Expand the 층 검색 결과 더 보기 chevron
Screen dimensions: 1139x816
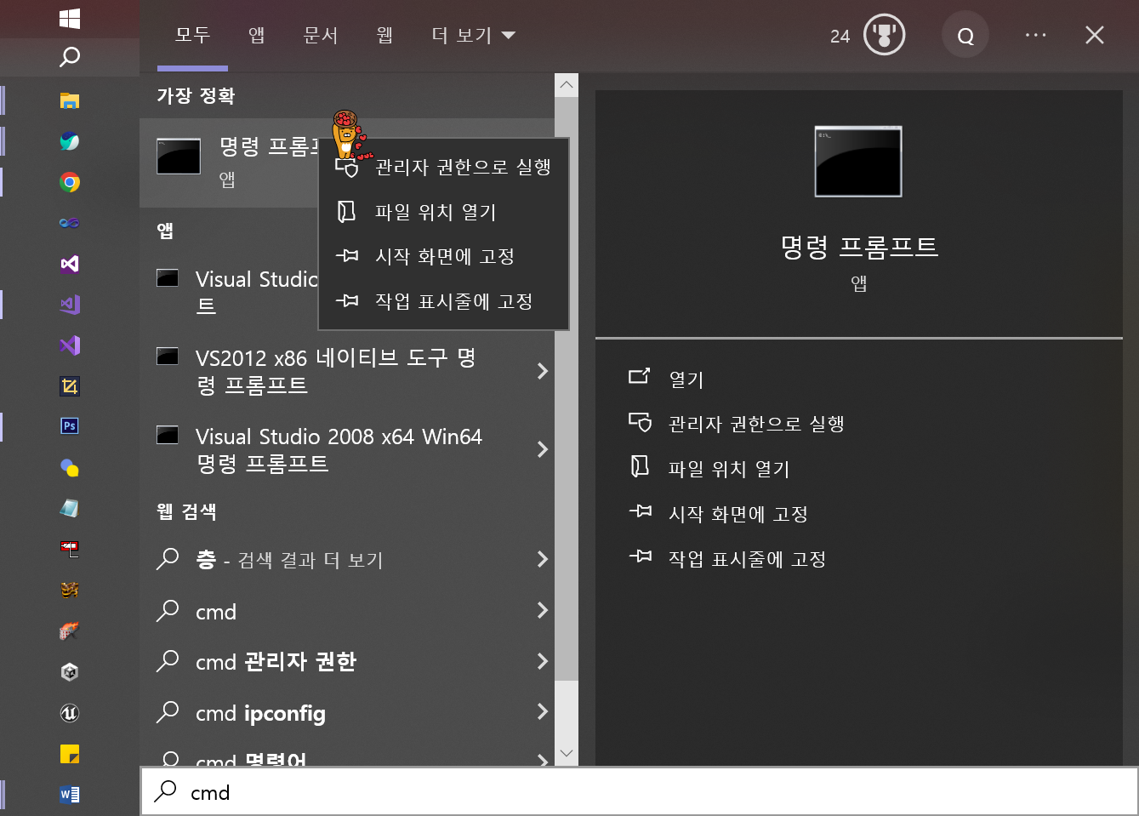[542, 559]
